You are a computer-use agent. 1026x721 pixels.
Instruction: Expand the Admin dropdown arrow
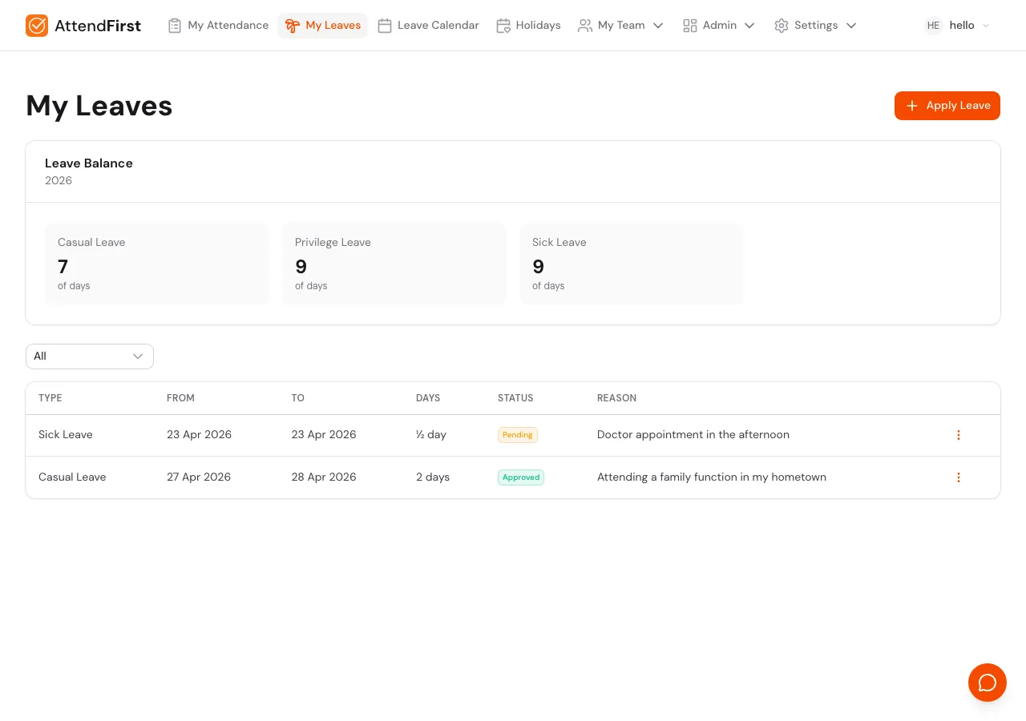[749, 25]
